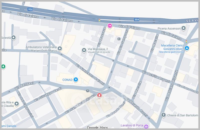Screen dimensions: 200x130
Task: Select the bus stop icon below CONAD
Action: point(87,90)
